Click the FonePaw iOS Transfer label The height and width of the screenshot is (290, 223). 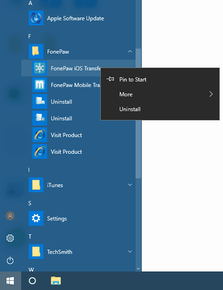pyautogui.click(x=75, y=68)
